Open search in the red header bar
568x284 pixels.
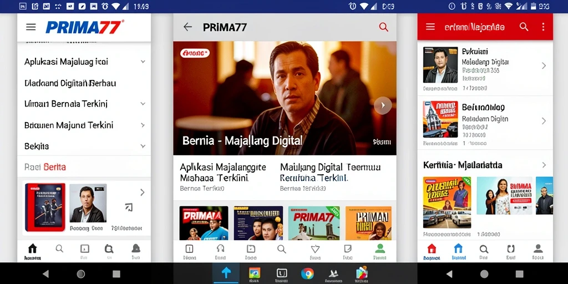[x=524, y=27]
